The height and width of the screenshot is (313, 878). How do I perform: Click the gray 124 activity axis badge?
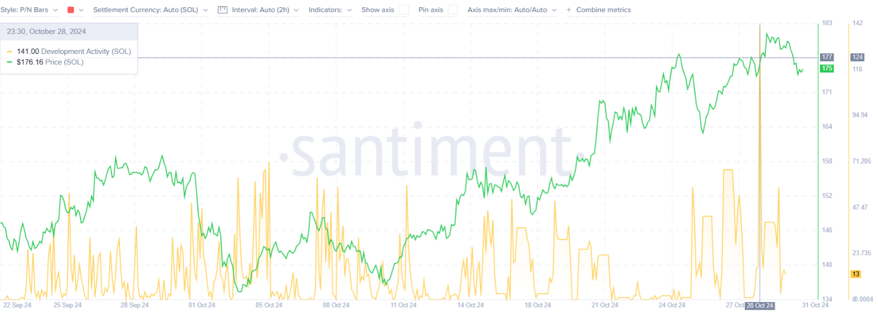[857, 57]
